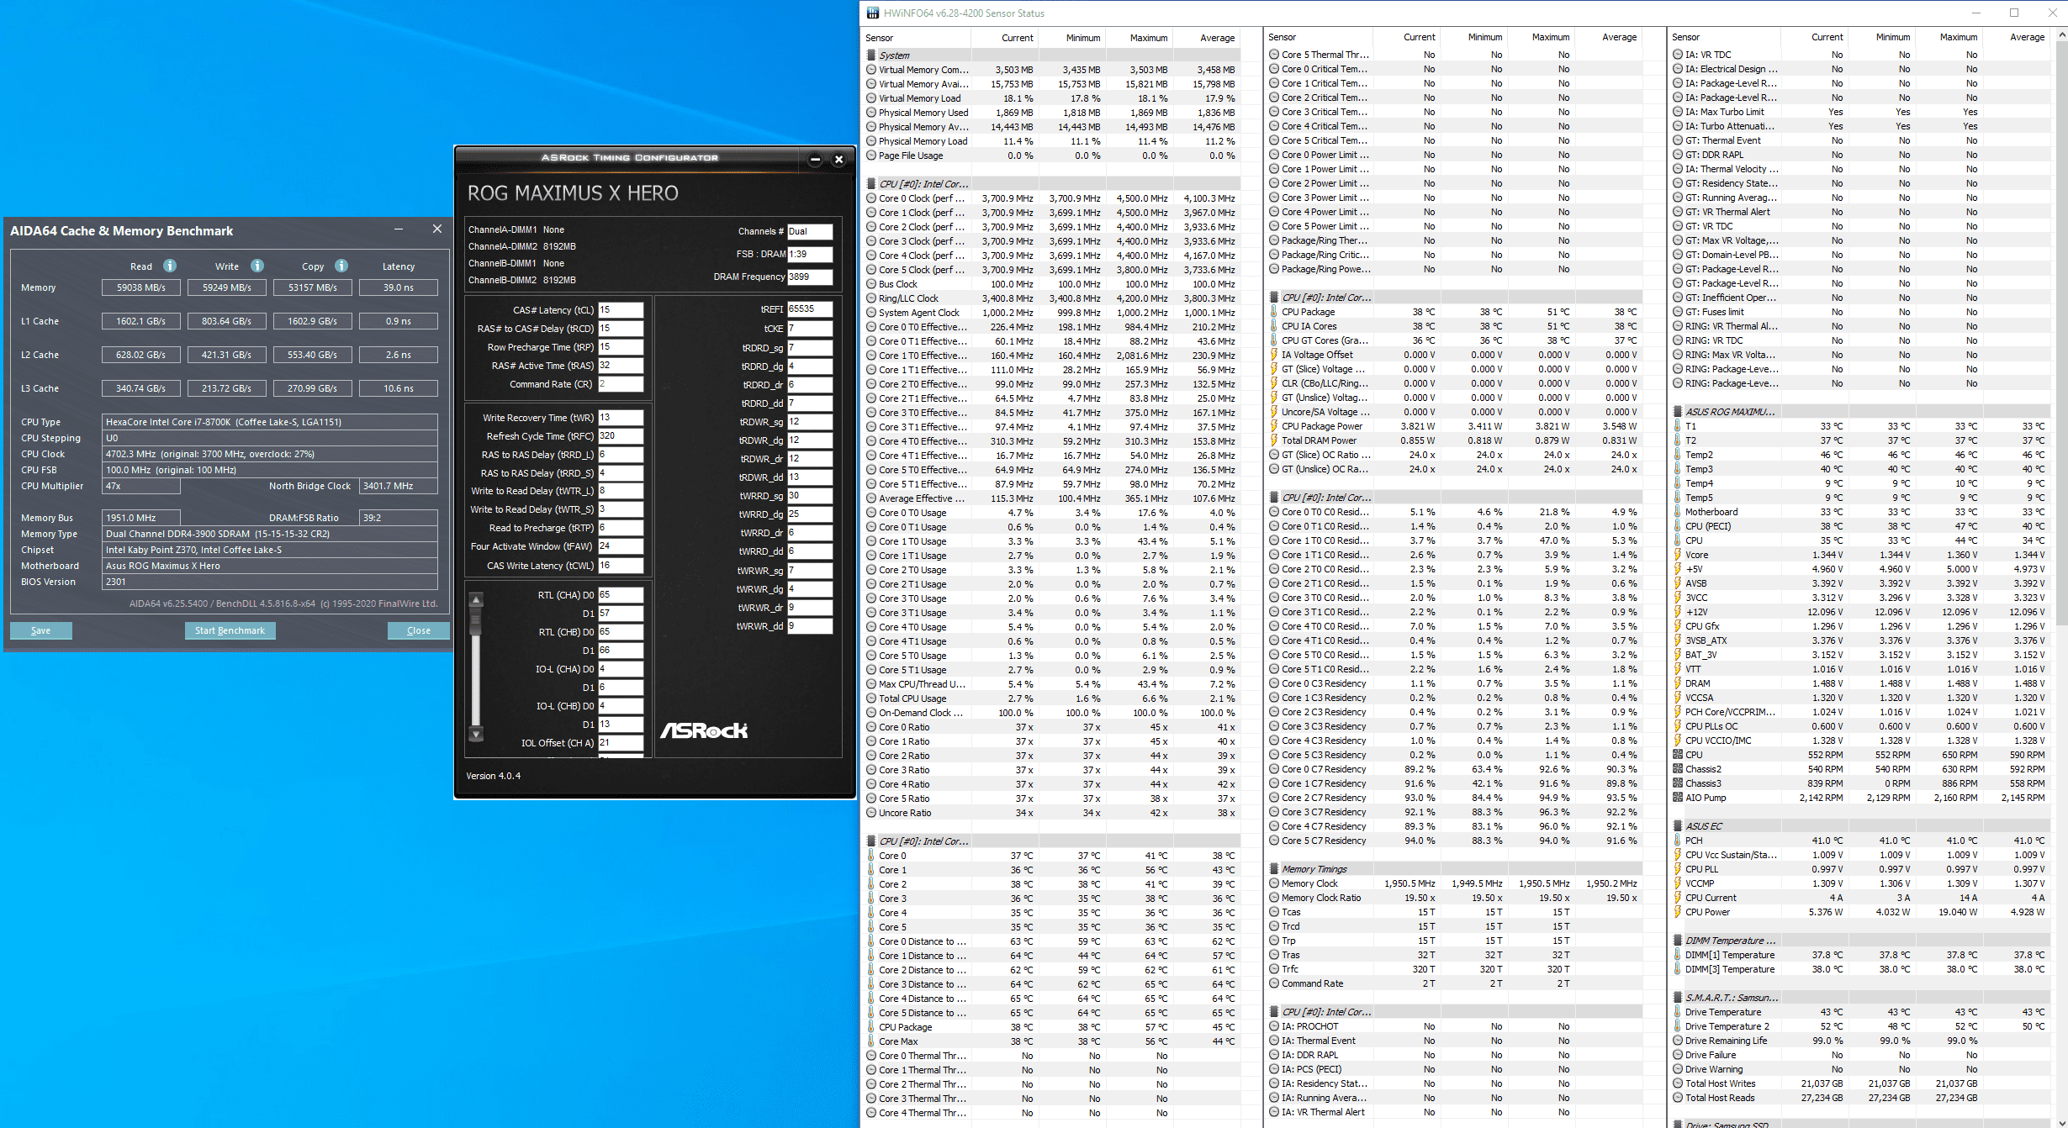Click the clock icon beside Bus Clock
The width and height of the screenshot is (2068, 1128).
tap(871, 284)
